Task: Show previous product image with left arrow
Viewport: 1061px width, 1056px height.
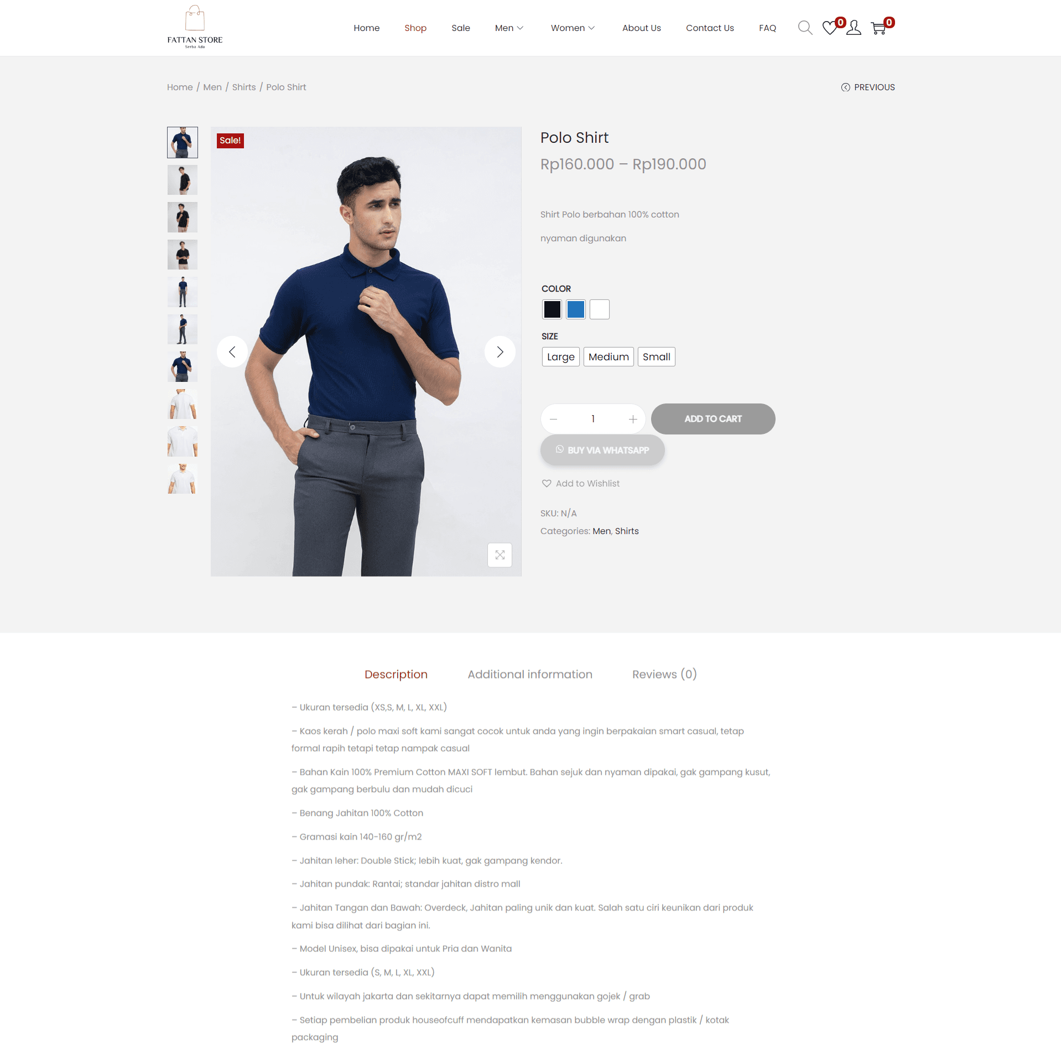Action: coord(232,351)
